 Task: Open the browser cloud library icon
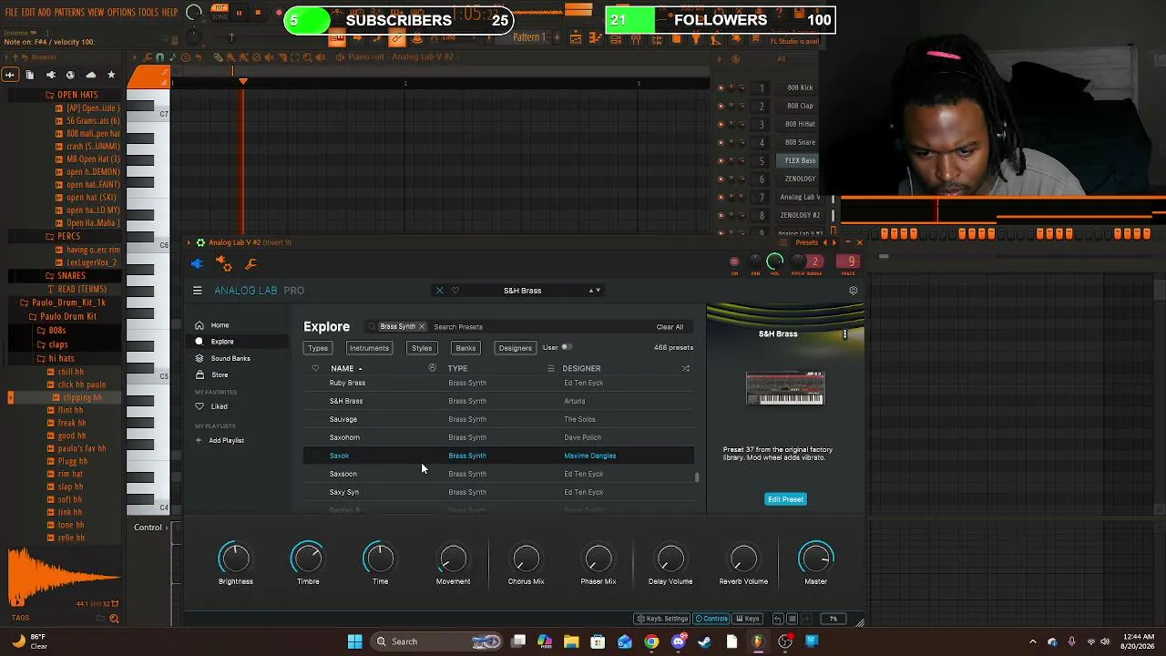(x=90, y=75)
